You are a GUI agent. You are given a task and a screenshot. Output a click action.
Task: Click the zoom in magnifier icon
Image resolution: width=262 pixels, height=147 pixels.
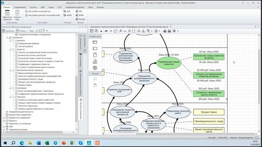pyautogui.click(x=120, y=31)
